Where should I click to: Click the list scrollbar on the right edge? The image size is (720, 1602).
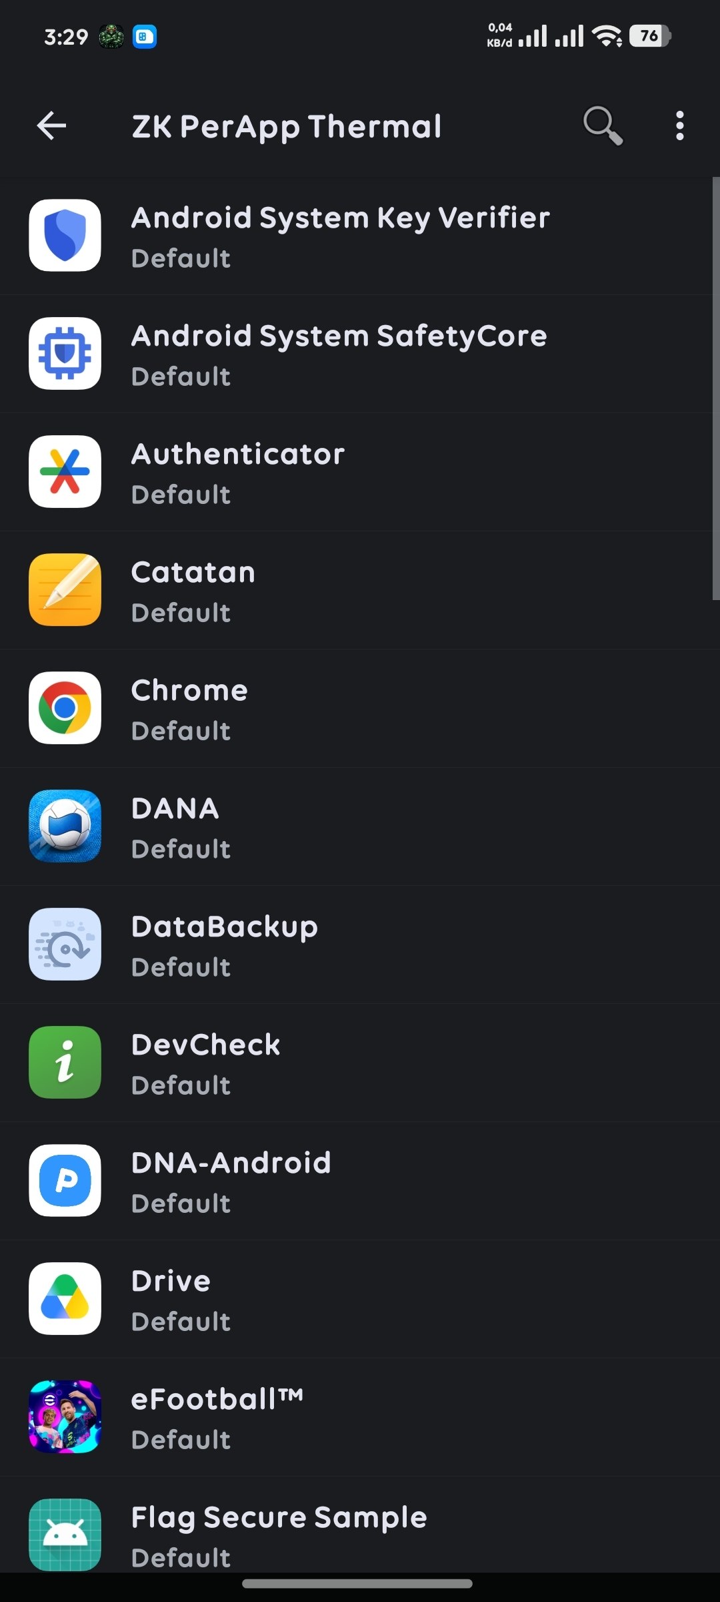[716, 388]
